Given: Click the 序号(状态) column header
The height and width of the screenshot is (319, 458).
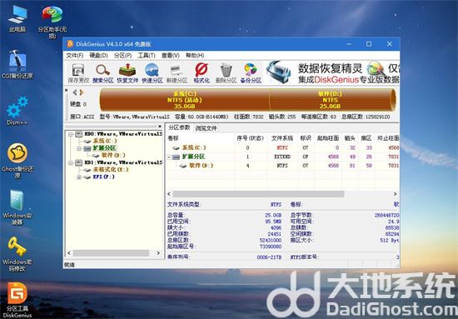Looking at the screenshot, I should [x=251, y=138].
